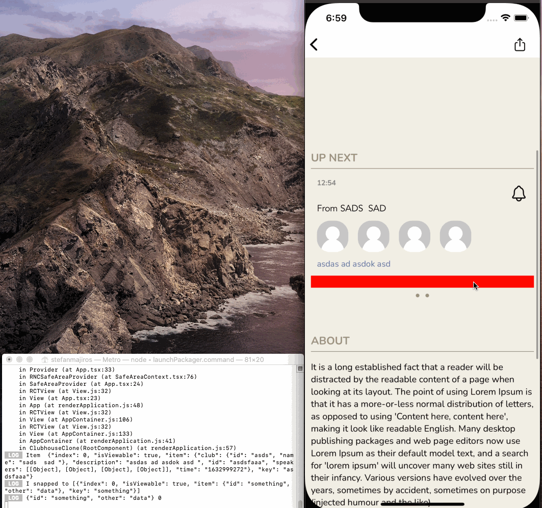542x508 pixels.
Task: Click the terminal scrollbar top marker icon
Action: pos(300,369)
